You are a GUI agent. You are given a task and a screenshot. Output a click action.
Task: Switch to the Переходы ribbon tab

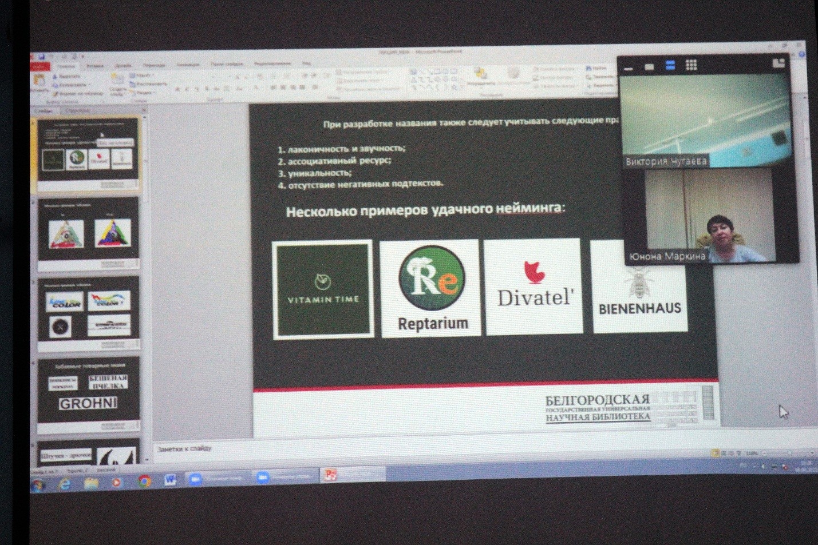pos(154,65)
